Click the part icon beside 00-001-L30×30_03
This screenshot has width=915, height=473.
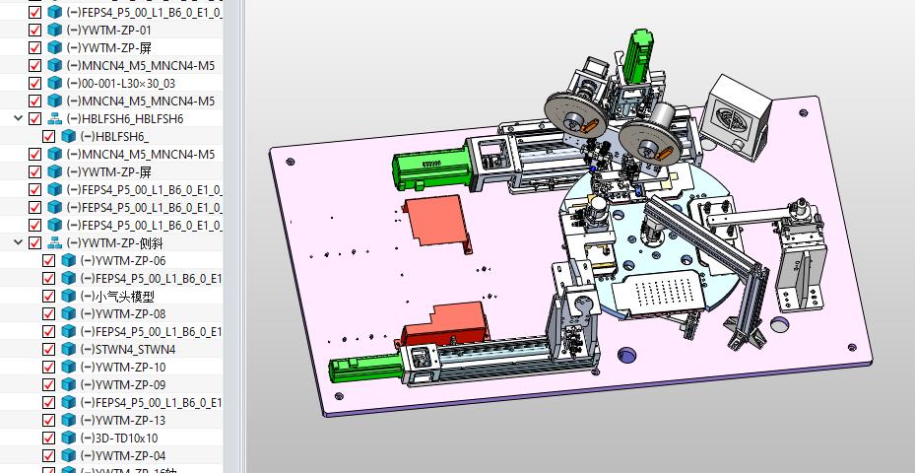pos(54,83)
